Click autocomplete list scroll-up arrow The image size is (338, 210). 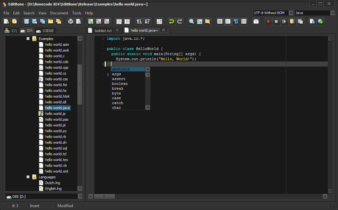pyautogui.click(x=148, y=69)
